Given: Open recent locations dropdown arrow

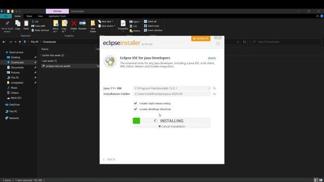Looking at the screenshot, I should 16,42.
